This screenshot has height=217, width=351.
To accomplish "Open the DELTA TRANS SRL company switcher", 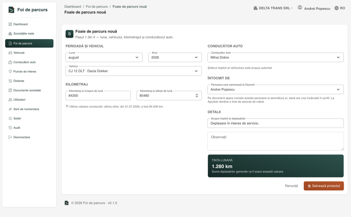I will 273,8.
